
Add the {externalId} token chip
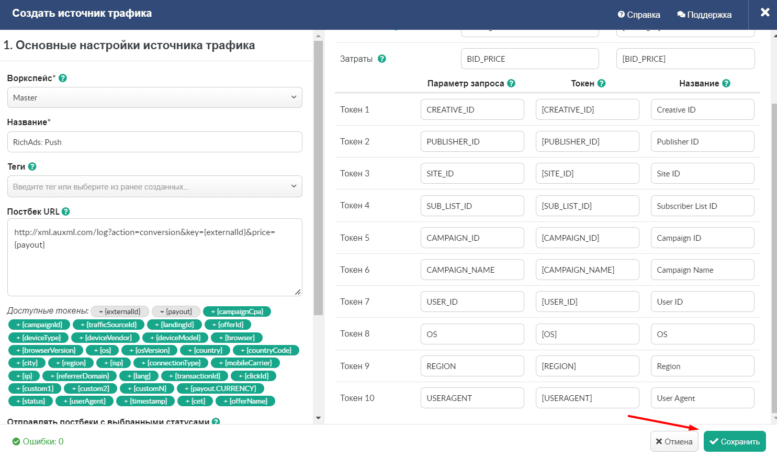tap(120, 311)
